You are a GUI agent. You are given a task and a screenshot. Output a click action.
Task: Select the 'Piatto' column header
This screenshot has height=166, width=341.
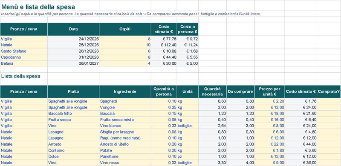[73, 92]
